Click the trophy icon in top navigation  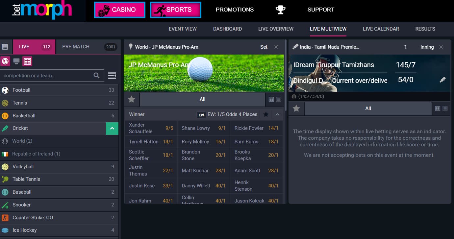point(280,10)
